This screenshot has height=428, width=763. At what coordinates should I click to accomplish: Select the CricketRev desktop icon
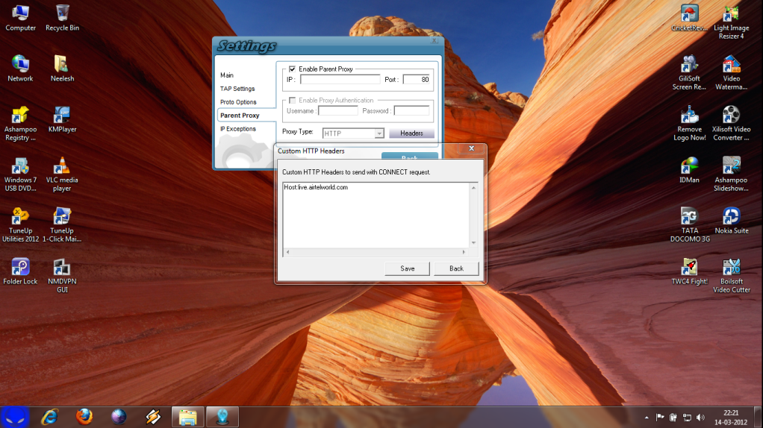pyautogui.click(x=690, y=18)
